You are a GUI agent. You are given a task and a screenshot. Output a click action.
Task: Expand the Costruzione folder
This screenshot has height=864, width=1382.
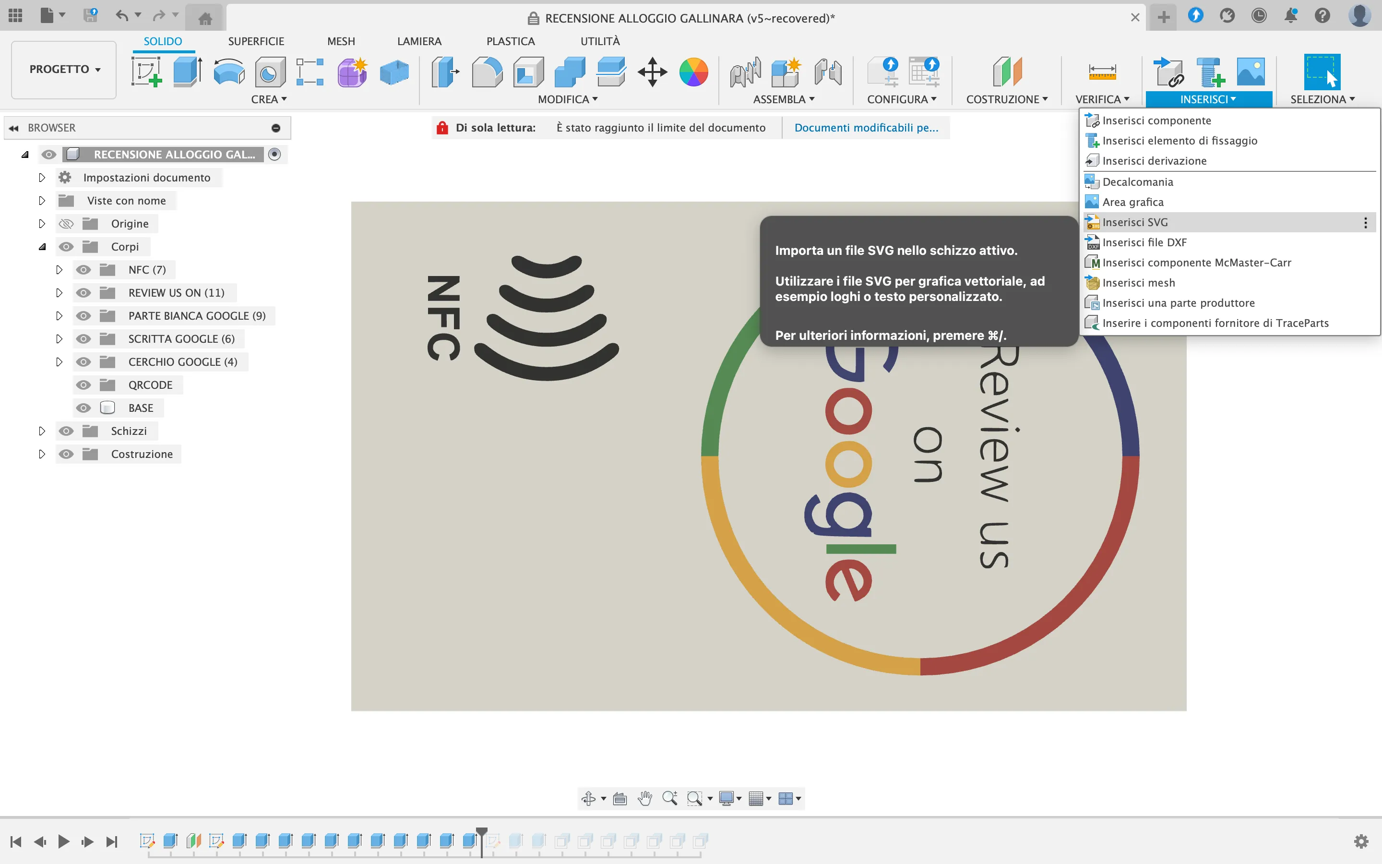(x=42, y=454)
